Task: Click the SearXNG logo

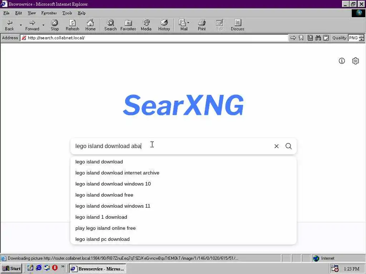Action: pos(183,105)
